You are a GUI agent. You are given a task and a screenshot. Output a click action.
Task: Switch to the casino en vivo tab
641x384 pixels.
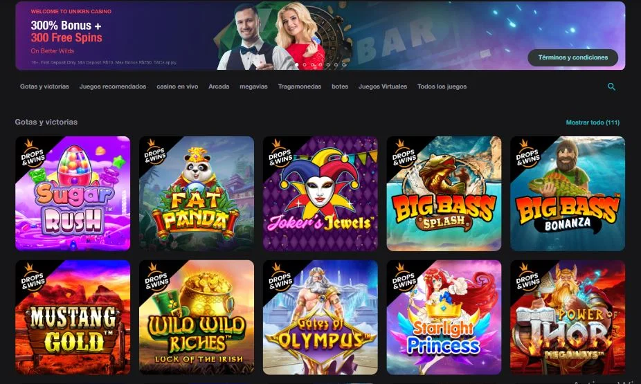[x=177, y=86]
